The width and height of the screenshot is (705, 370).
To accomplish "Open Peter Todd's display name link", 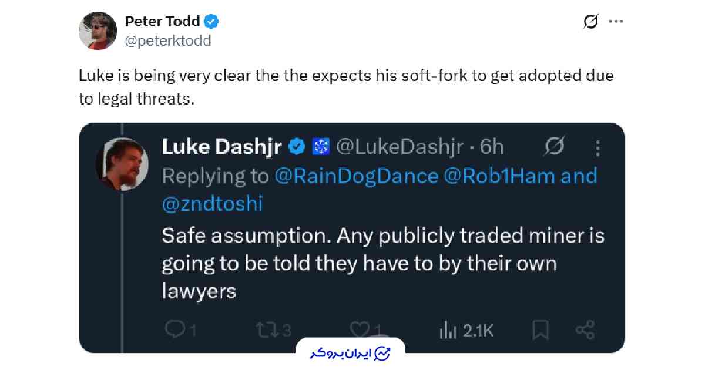I will coord(162,22).
